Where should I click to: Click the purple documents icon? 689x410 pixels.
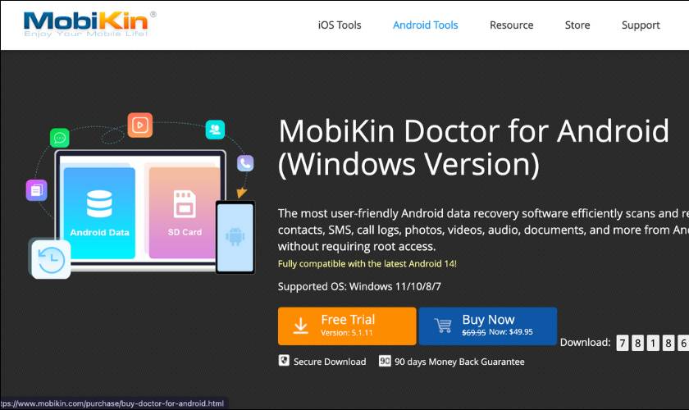click(x=36, y=190)
